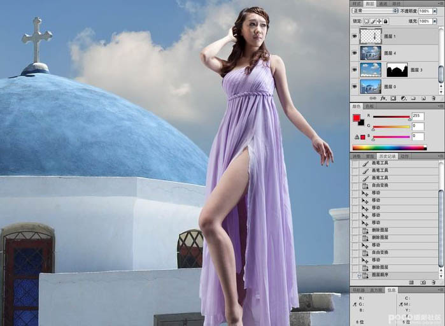The height and width of the screenshot is (326, 445).
Task: Click the lock transparent pixels icon
Action: click(367, 21)
